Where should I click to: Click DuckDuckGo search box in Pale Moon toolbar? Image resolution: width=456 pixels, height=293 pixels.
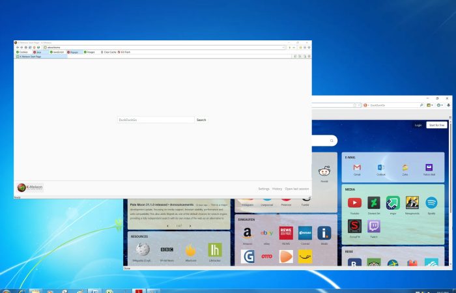(394, 105)
